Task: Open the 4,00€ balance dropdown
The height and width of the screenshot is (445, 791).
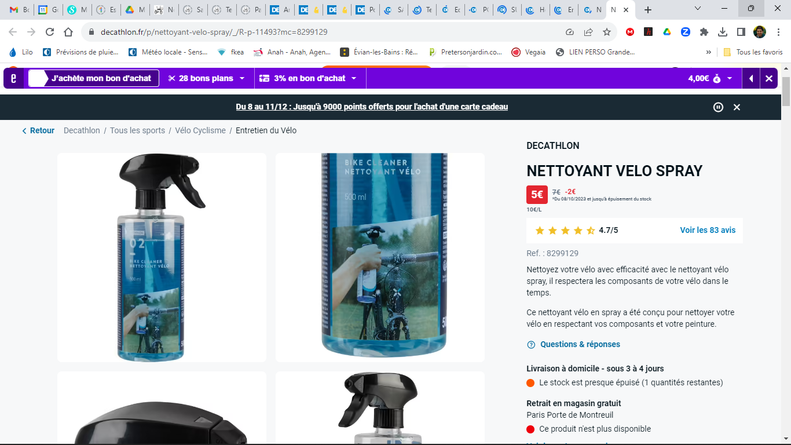Action: tap(710, 78)
